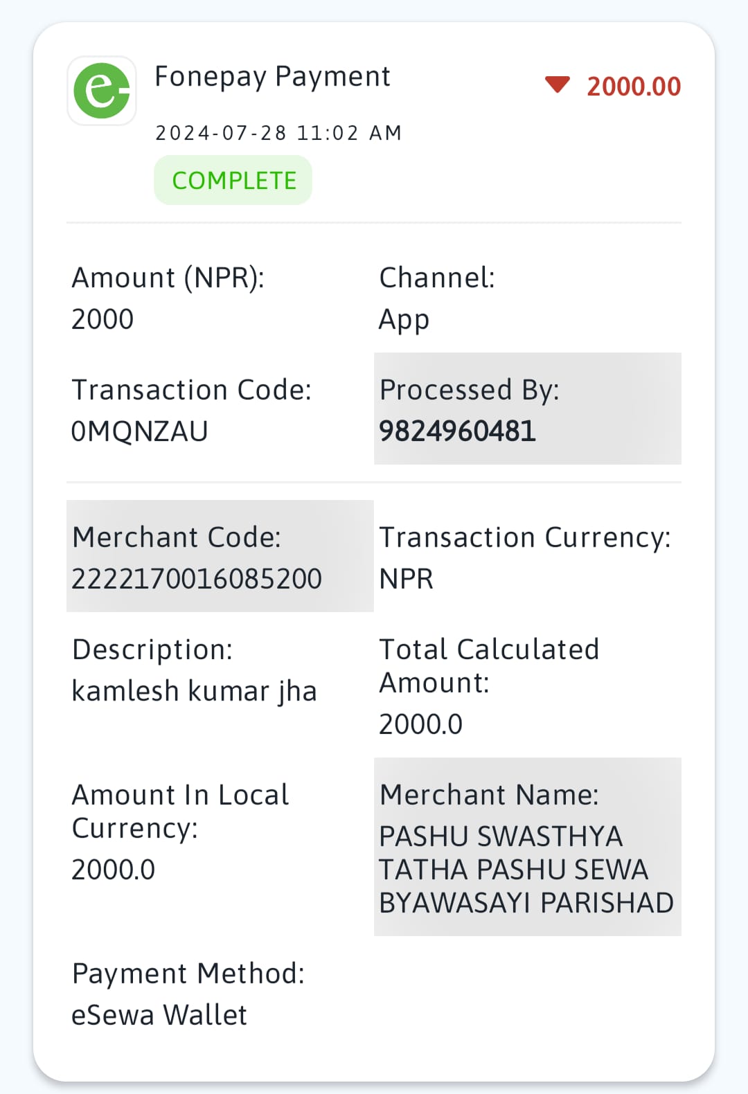Viewport: 748px width, 1094px height.
Task: Click the red down-arrow debit indicator
Action: pos(558,84)
